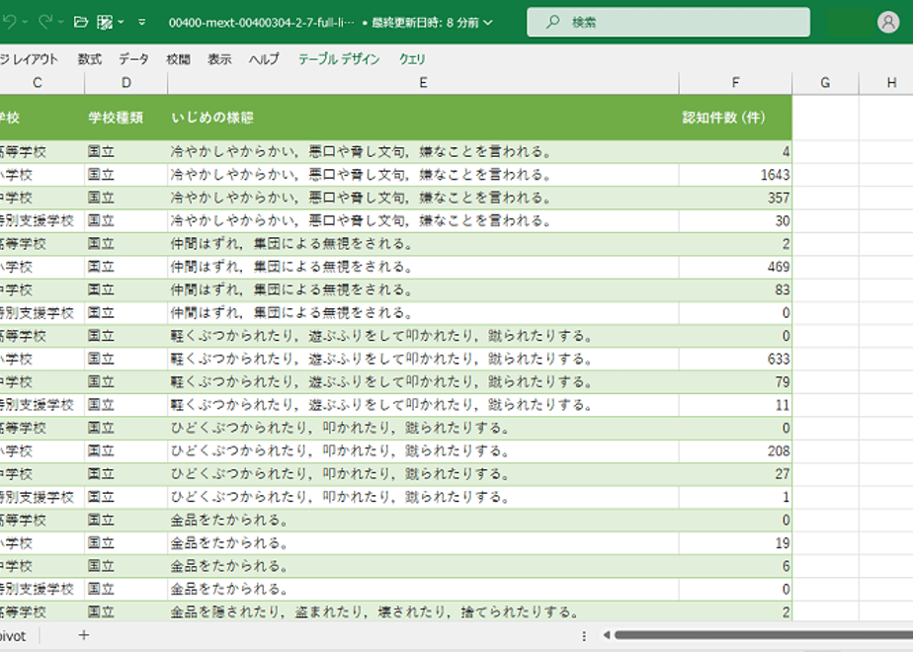The height and width of the screenshot is (652, 913).
Task: Select column E header
Action: point(423,83)
